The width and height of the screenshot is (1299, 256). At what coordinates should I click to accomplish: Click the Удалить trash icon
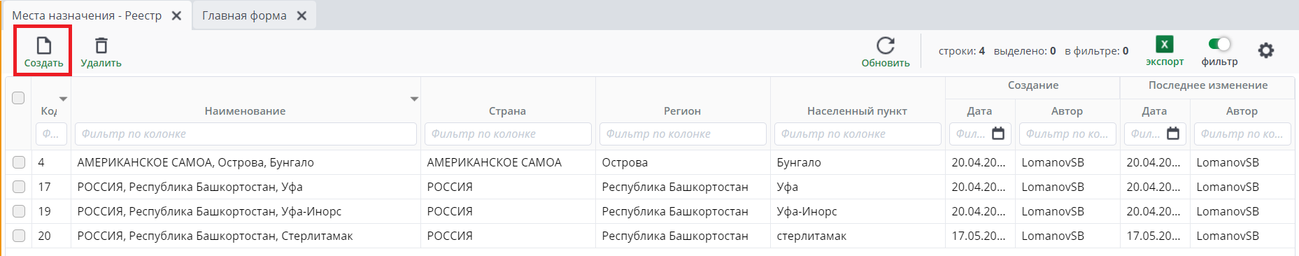[101, 46]
